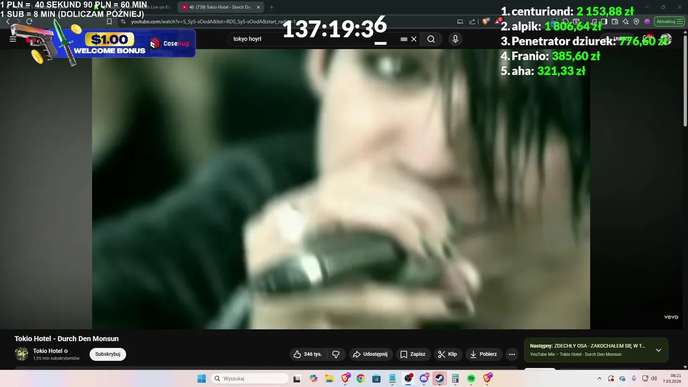Open Discord from the taskbar
Viewport: 688px width, 387px height.
pos(424,378)
